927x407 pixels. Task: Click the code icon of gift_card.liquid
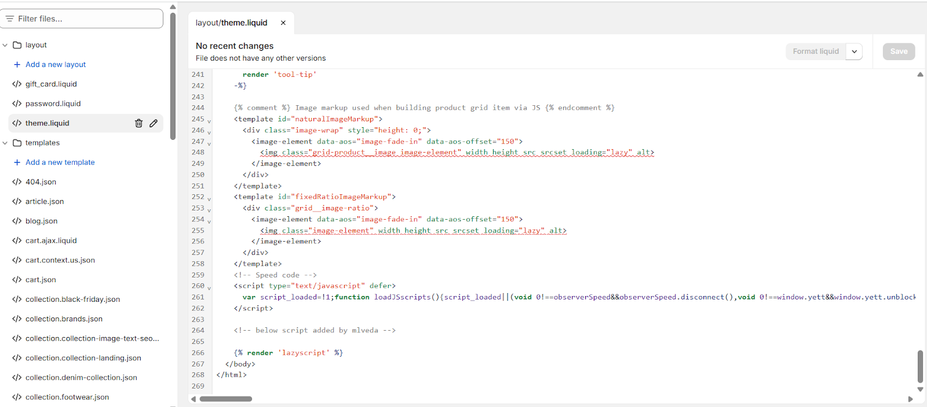(17, 84)
